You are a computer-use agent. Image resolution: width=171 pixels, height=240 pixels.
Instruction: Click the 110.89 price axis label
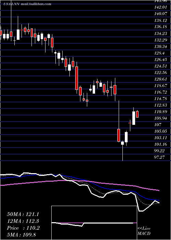pyautogui.click(x=160, y=111)
